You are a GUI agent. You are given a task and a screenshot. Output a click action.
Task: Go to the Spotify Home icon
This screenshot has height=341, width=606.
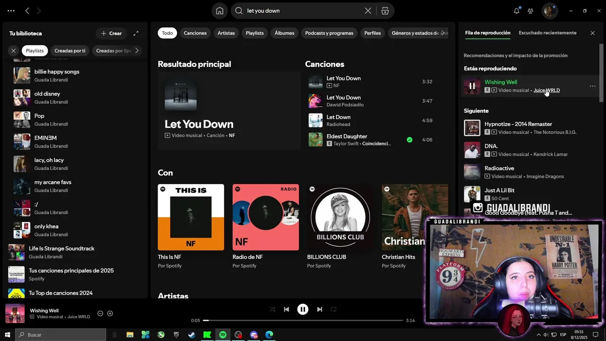tap(220, 11)
